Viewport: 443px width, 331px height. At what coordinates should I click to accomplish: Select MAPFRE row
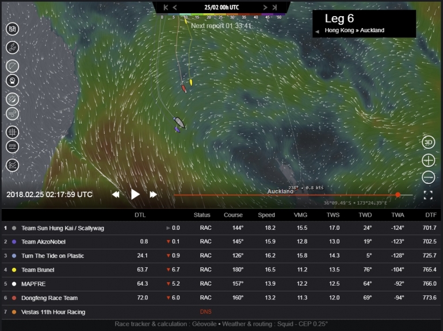pyautogui.click(x=221, y=284)
